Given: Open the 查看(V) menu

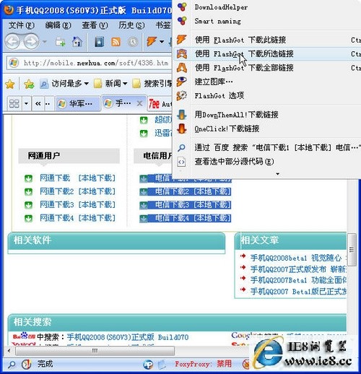Looking at the screenshot, I should coord(95,25).
